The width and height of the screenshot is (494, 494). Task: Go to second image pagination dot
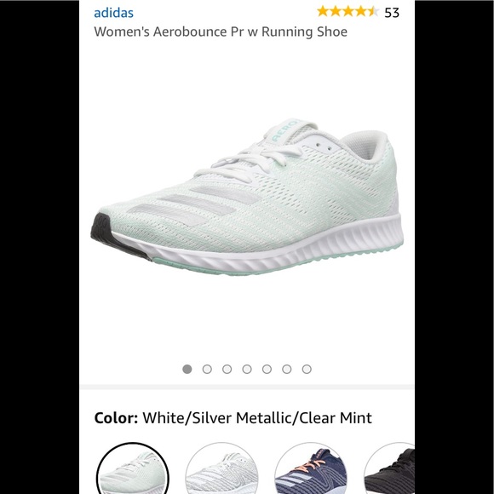tap(207, 369)
